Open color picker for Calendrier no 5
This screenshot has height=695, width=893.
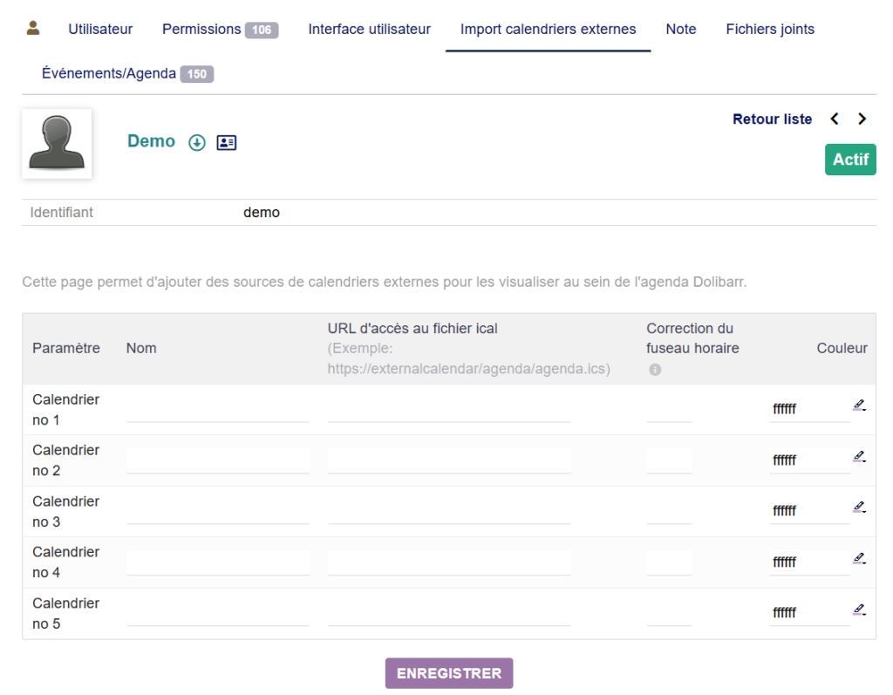[x=859, y=610]
